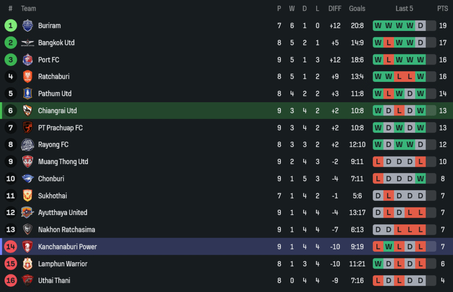The image size is (453, 292).
Task: Click the Ratchaburi orange crest
Action: tap(27, 77)
